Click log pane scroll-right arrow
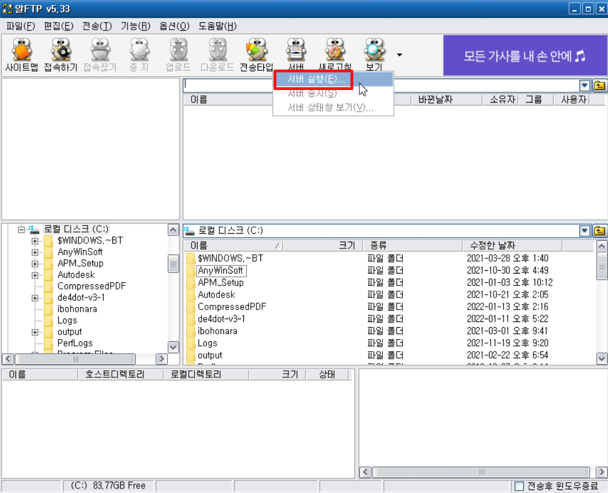Image resolution: width=608 pixels, height=493 pixels. pos(601,472)
